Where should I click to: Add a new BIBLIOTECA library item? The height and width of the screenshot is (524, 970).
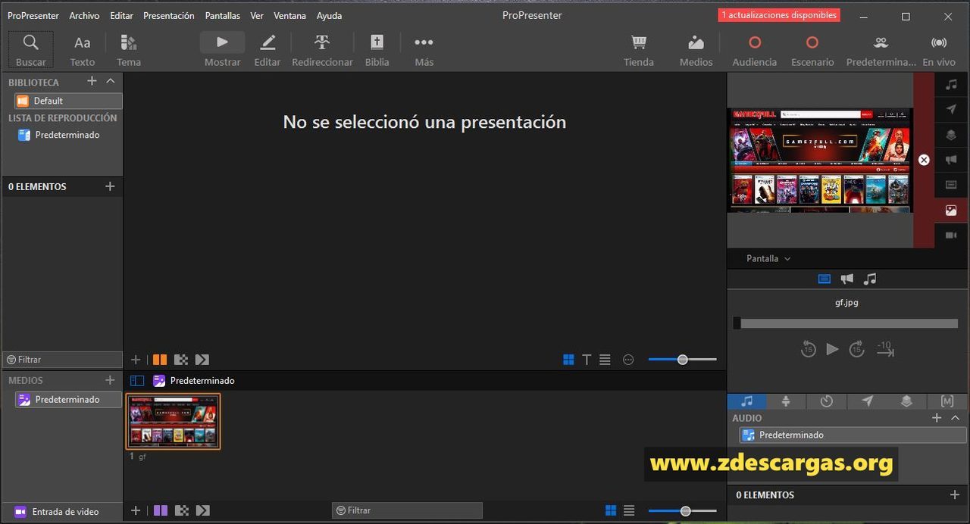click(x=92, y=81)
